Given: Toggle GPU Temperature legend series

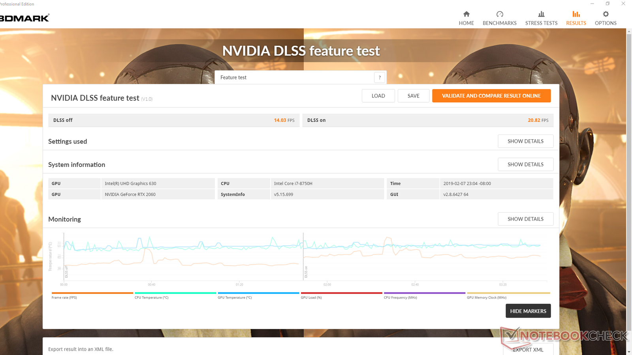Looking at the screenshot, I should pyautogui.click(x=258, y=295).
